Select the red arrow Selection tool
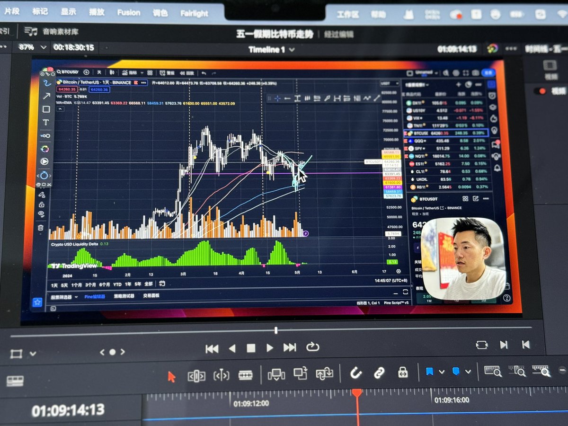Viewport: 568px width, 426px height. click(x=171, y=377)
